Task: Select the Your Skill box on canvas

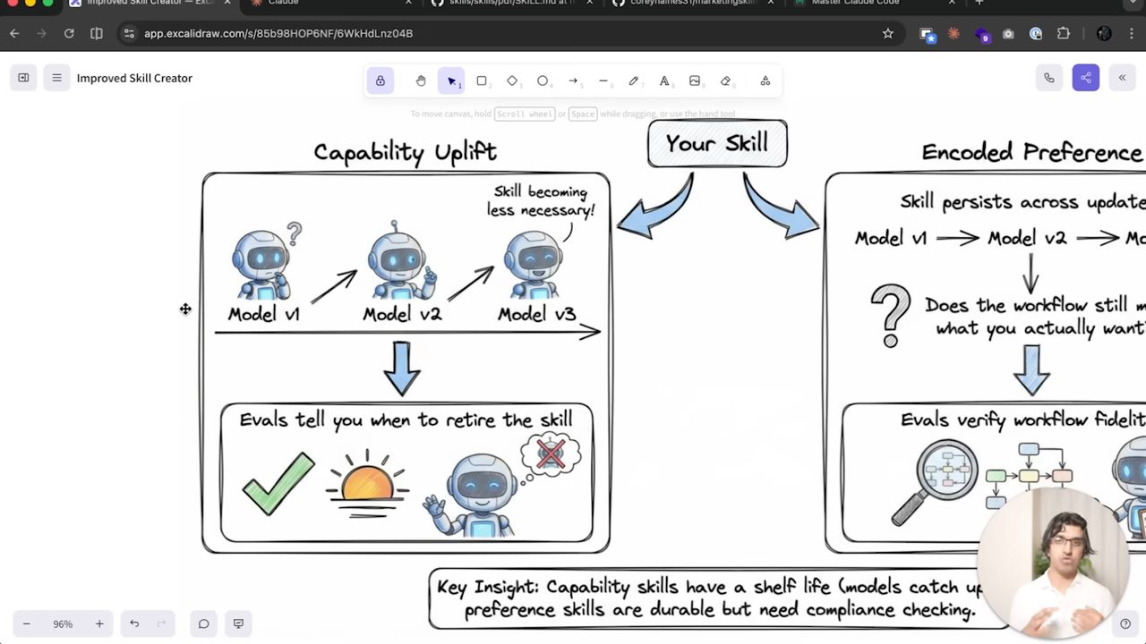Action: (717, 143)
